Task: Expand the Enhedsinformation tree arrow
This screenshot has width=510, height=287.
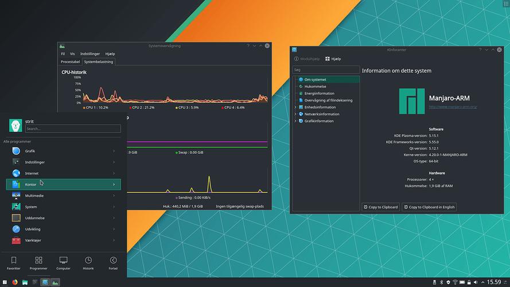Action: (x=295, y=107)
